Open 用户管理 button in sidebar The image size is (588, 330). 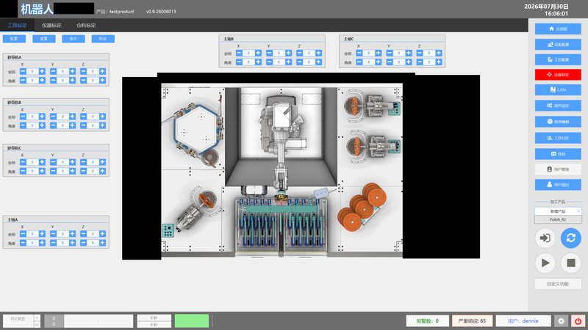click(x=558, y=169)
